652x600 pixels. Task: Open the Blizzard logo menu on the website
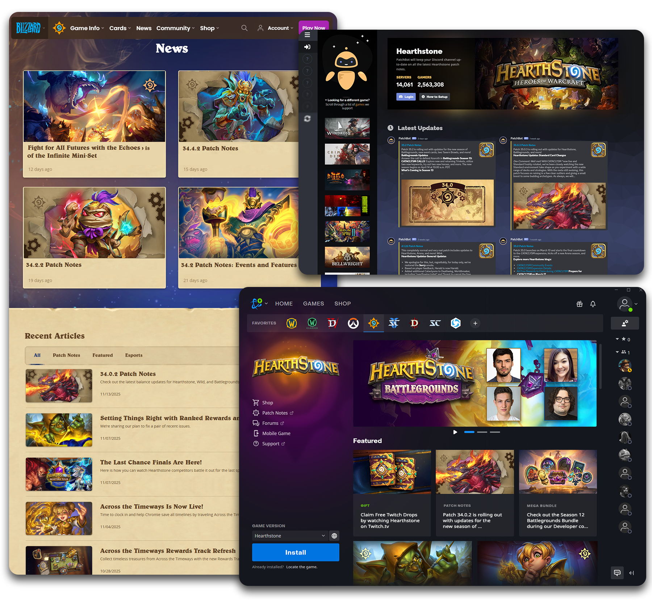(30, 28)
